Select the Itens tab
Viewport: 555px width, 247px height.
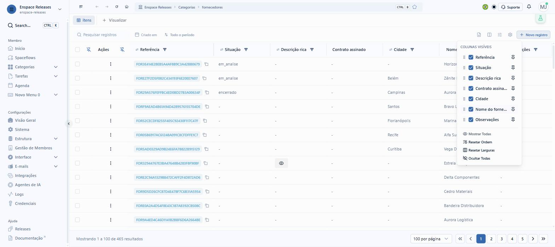point(84,20)
